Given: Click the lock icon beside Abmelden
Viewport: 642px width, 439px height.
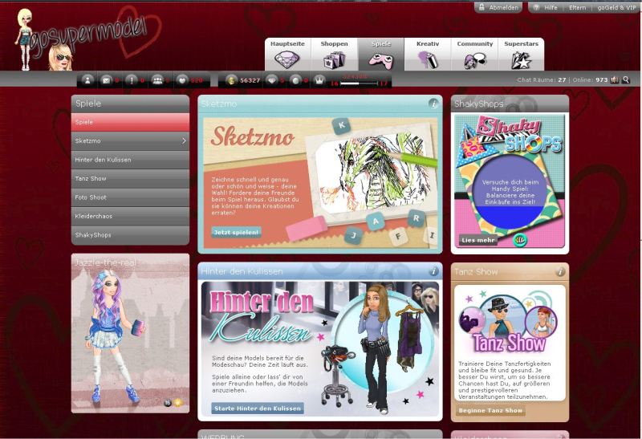Looking at the screenshot, I should coord(482,7).
